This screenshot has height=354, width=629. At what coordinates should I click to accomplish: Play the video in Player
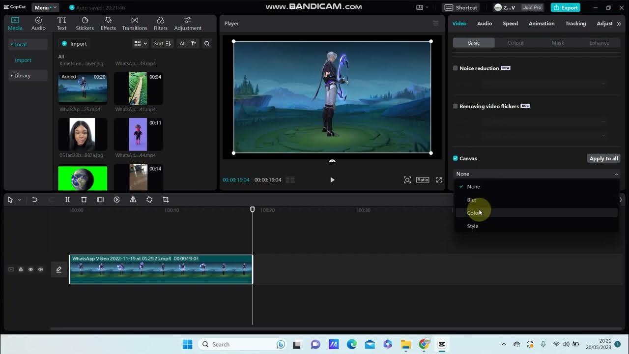coord(332,180)
